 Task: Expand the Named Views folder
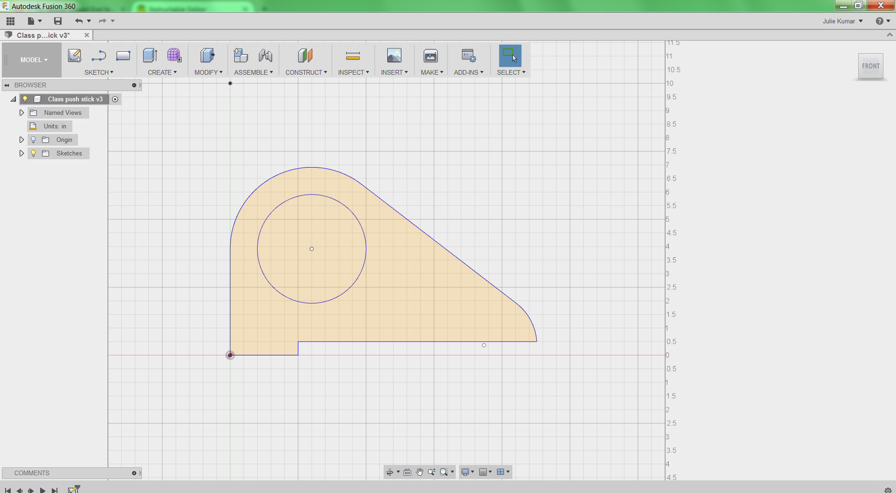coord(21,113)
